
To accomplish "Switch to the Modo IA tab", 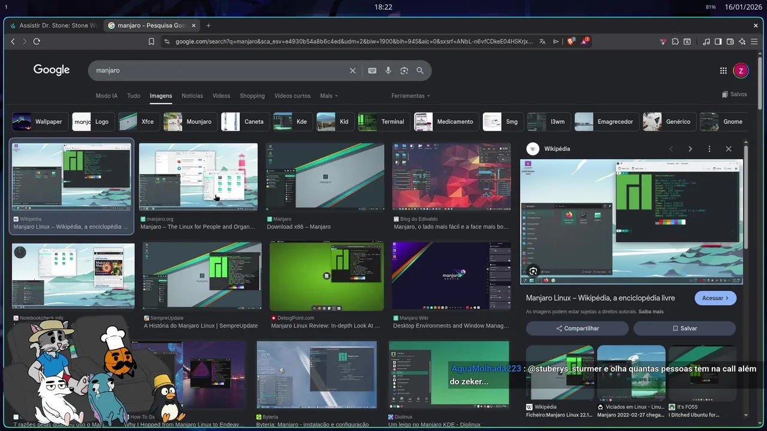I will [107, 96].
